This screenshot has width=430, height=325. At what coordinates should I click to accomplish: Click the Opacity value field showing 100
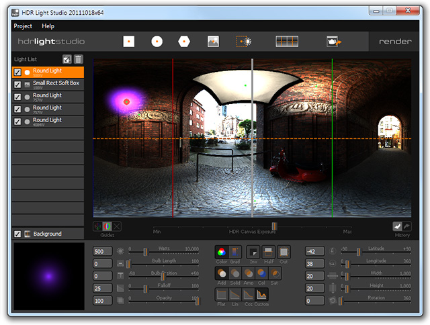tap(102, 301)
